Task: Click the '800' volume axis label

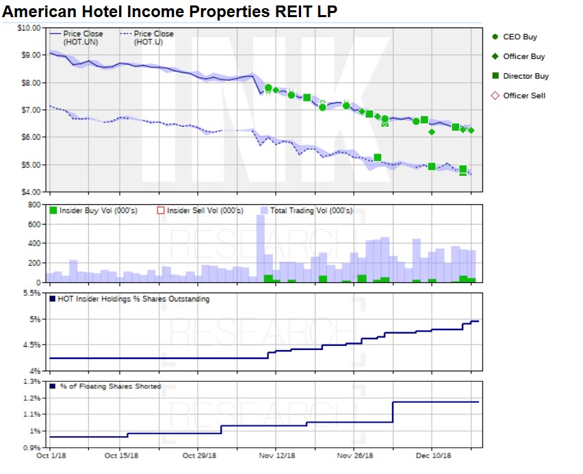Action: tap(34, 205)
